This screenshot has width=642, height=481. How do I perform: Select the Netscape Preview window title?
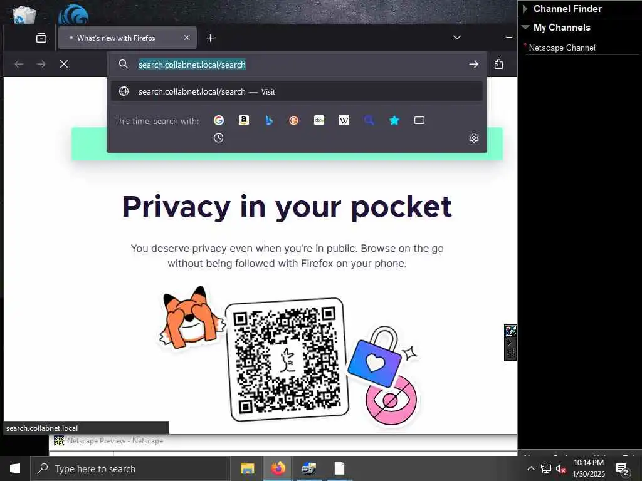coord(115,440)
